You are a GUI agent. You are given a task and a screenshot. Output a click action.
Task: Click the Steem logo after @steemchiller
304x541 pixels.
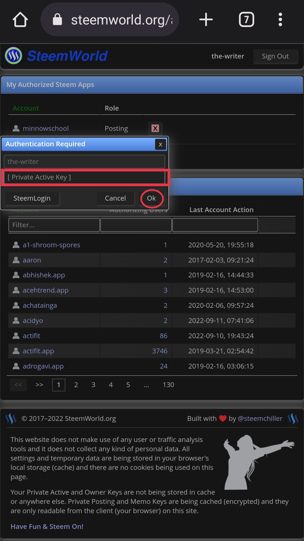pyautogui.click(x=293, y=419)
